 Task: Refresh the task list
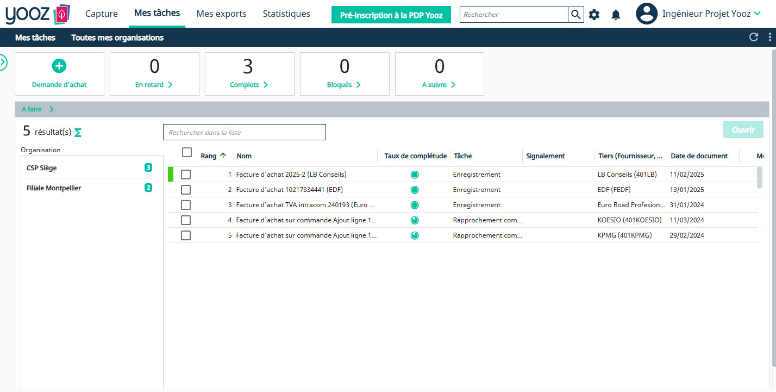click(754, 37)
